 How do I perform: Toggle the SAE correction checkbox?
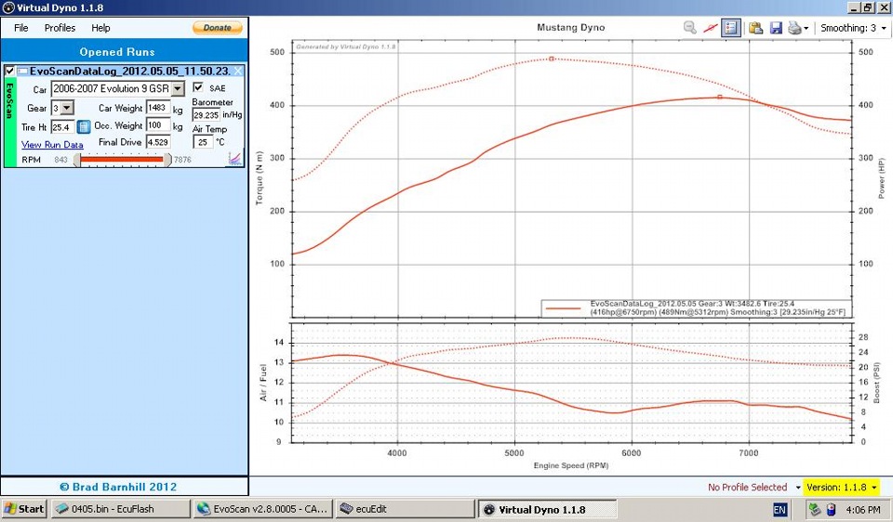198,87
